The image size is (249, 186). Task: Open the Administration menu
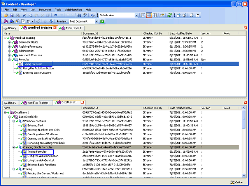tap(74, 10)
